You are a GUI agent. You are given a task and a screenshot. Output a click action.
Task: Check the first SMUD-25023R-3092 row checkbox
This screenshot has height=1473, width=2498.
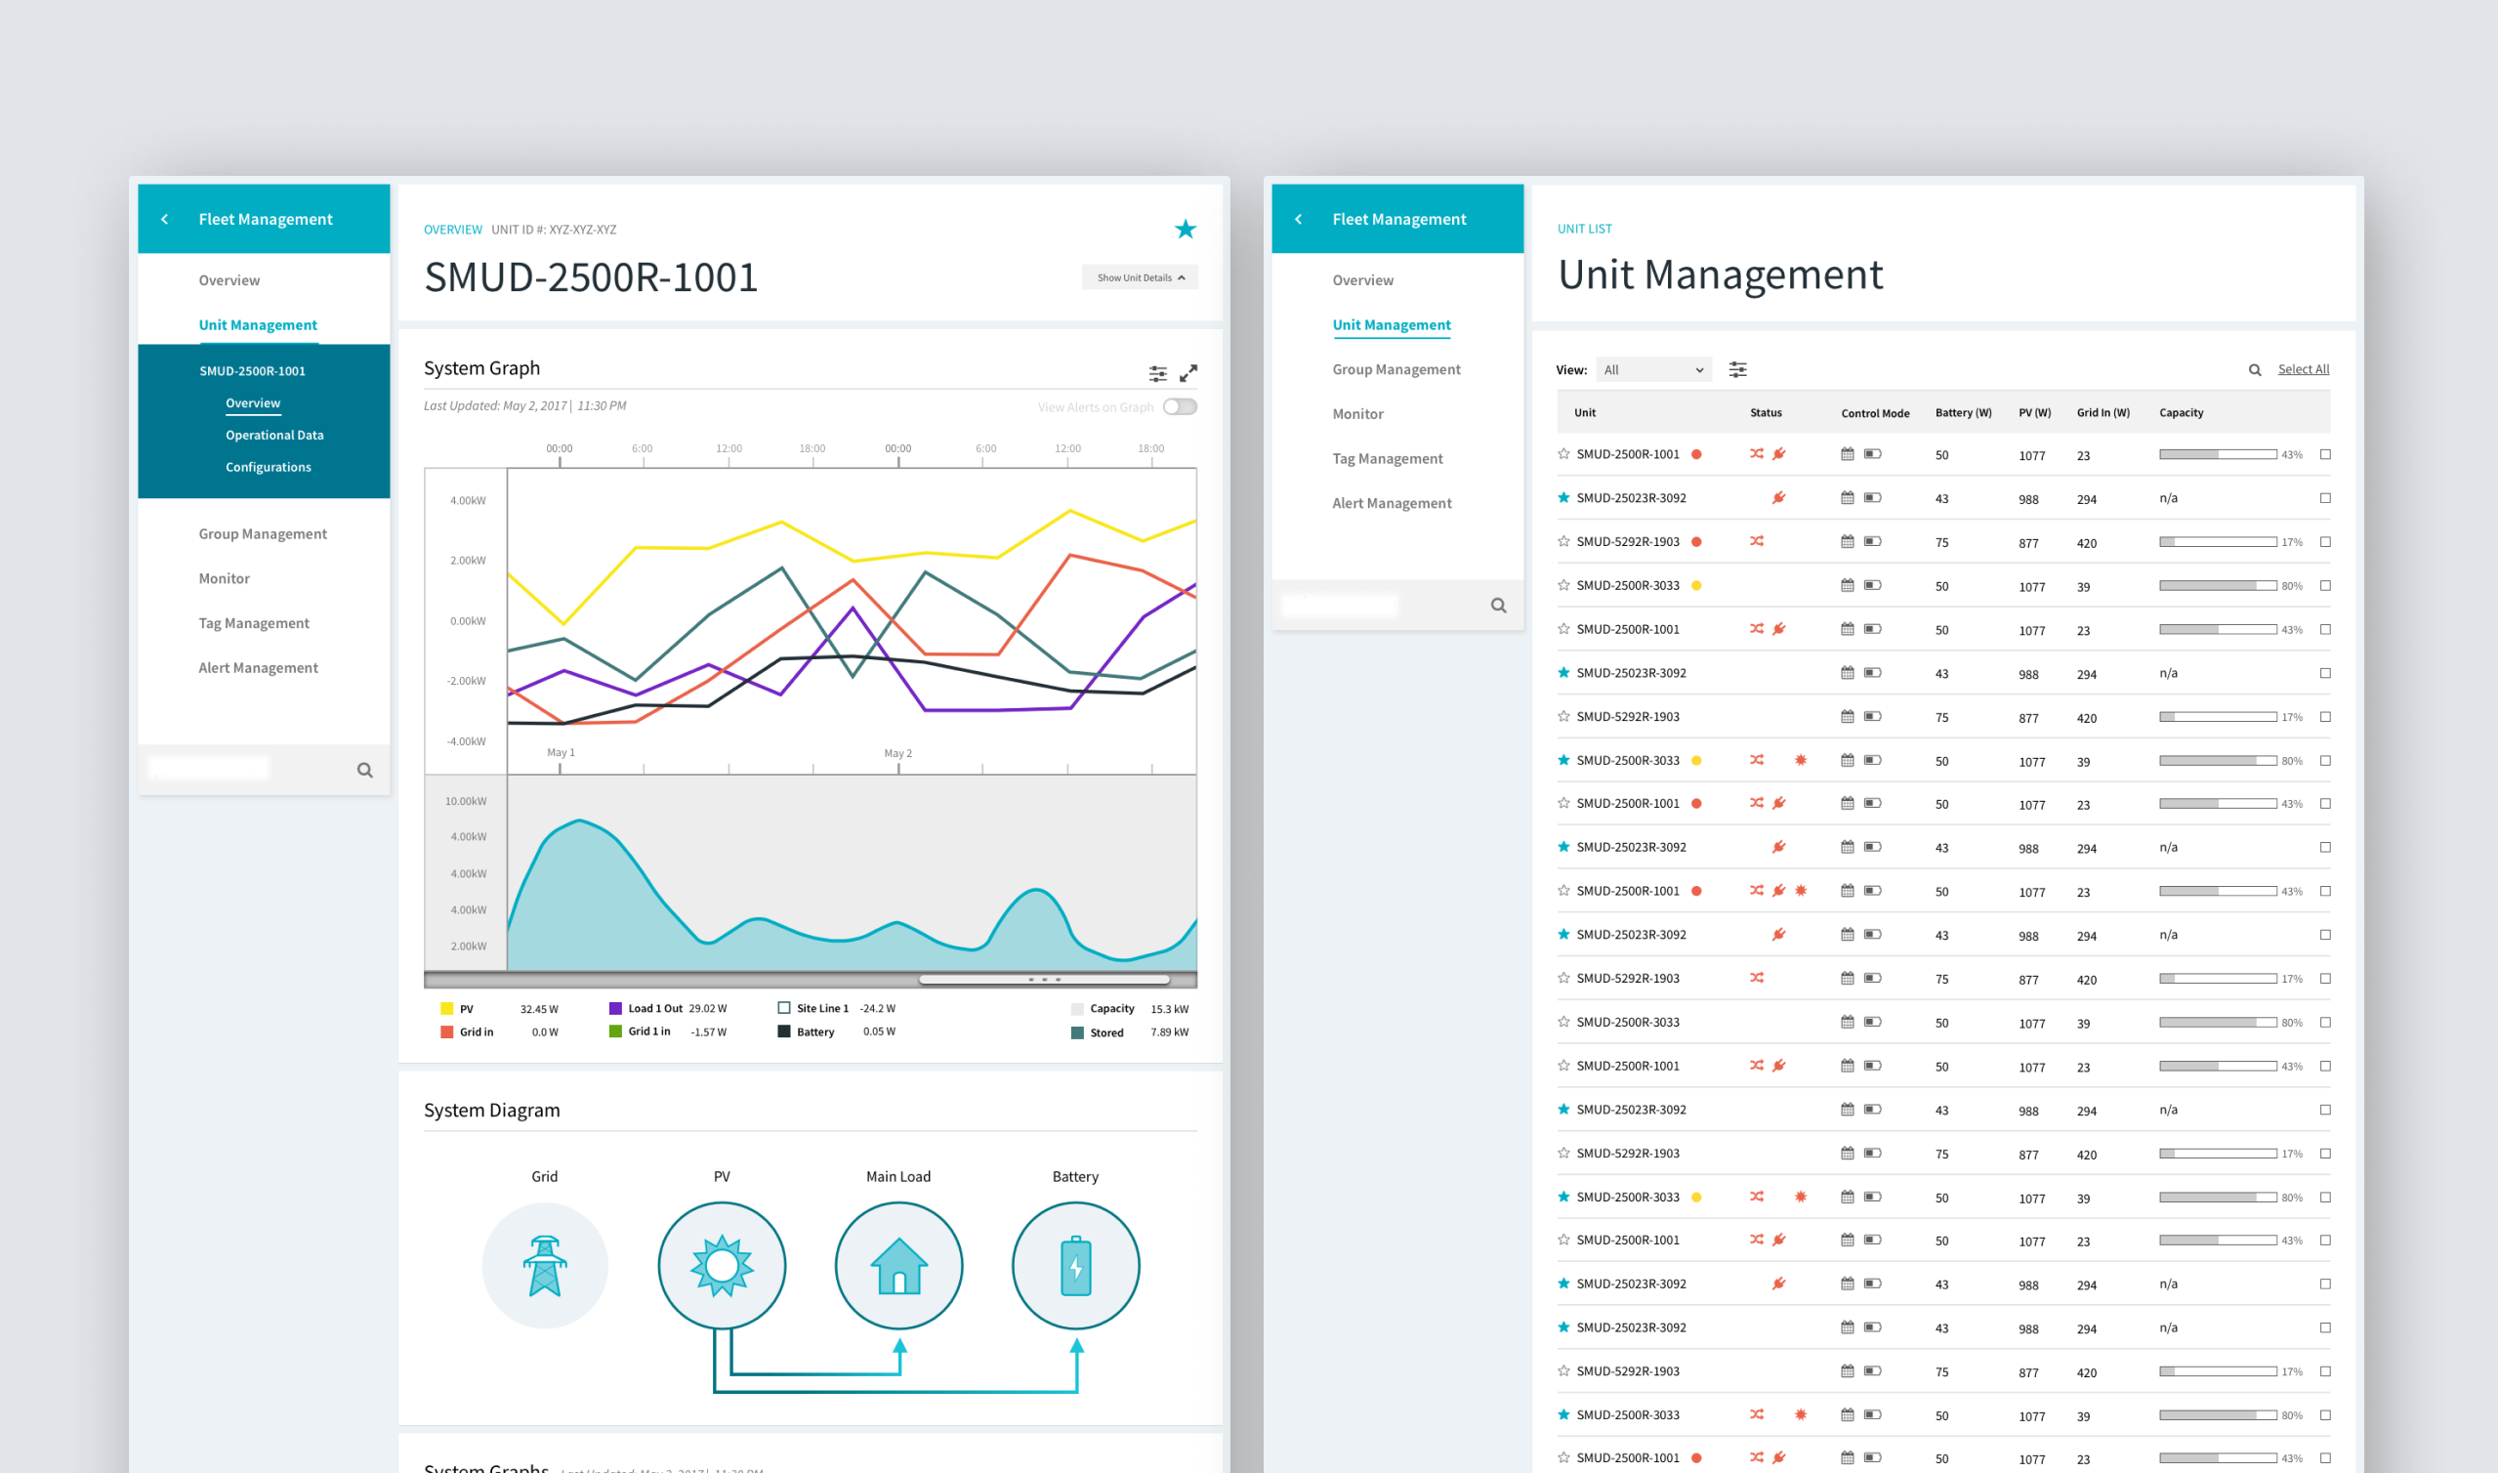[2325, 498]
